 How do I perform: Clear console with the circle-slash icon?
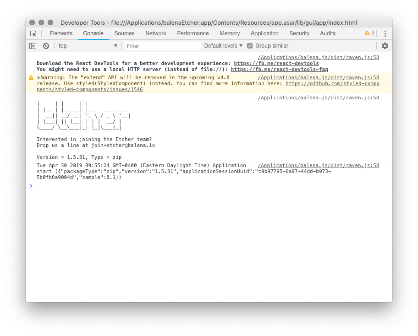(46, 46)
